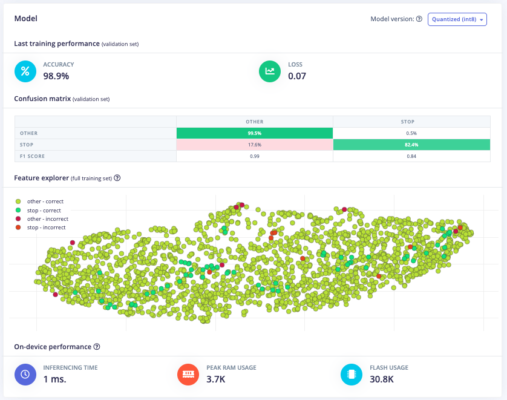Toggle 'stop - incorrect' legend entry

[41, 228]
